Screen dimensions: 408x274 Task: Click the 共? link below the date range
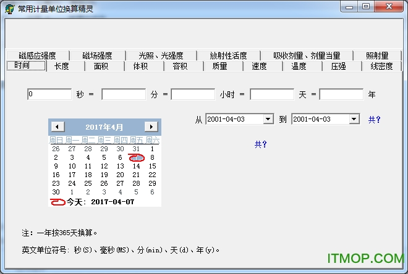pyautogui.click(x=261, y=144)
